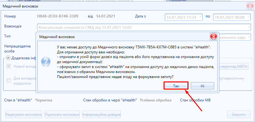Viewport: 255px width, 122px height.
Task: Click the Стан обробки МВ label
Action: pos(195,100)
